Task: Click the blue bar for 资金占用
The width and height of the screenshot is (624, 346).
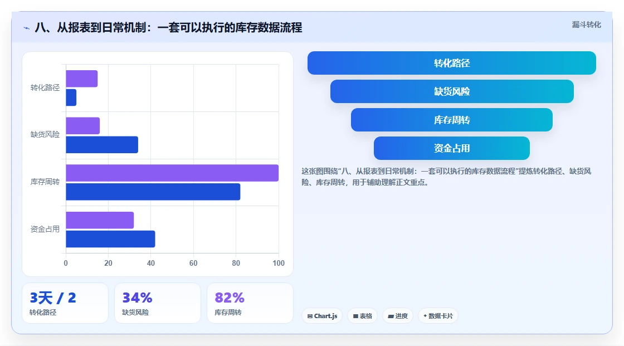Action: point(111,239)
